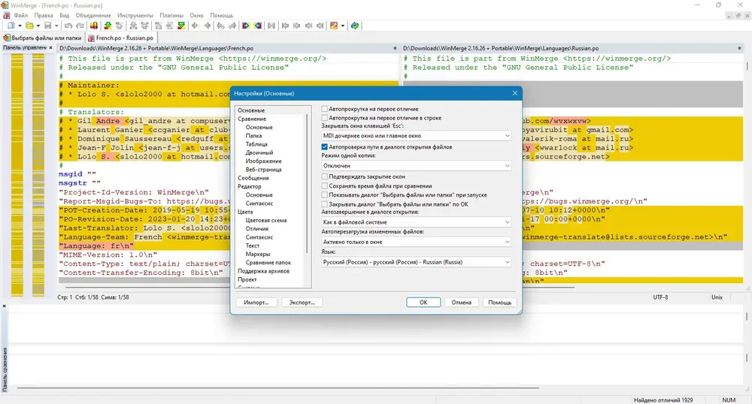Click the Отмена button
The width and height of the screenshot is (752, 404).
pyautogui.click(x=462, y=303)
